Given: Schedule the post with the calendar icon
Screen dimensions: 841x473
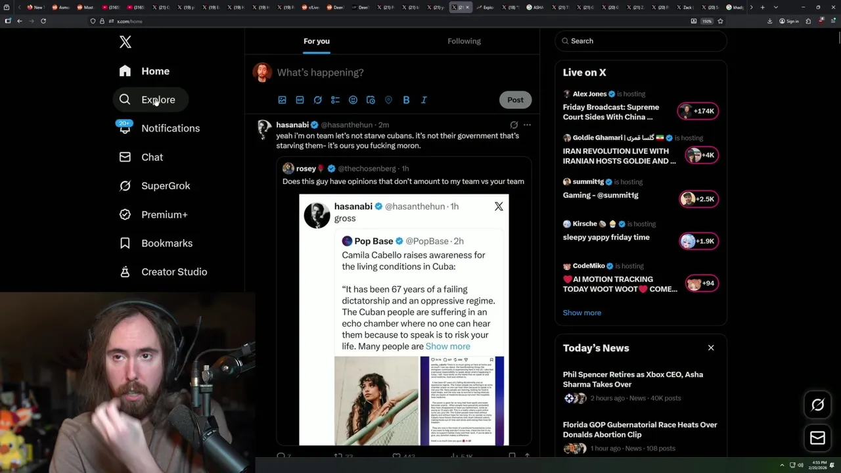Looking at the screenshot, I should 371,100.
